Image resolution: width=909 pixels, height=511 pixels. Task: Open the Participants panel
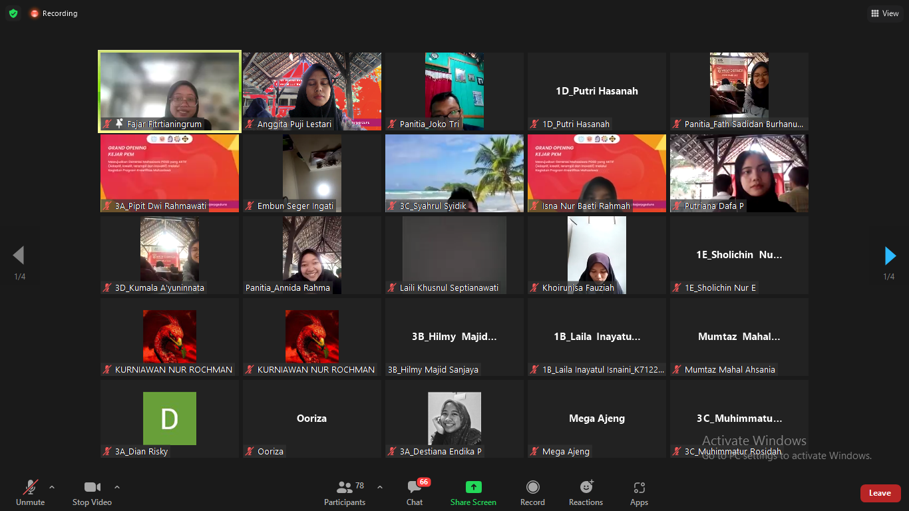pos(345,493)
